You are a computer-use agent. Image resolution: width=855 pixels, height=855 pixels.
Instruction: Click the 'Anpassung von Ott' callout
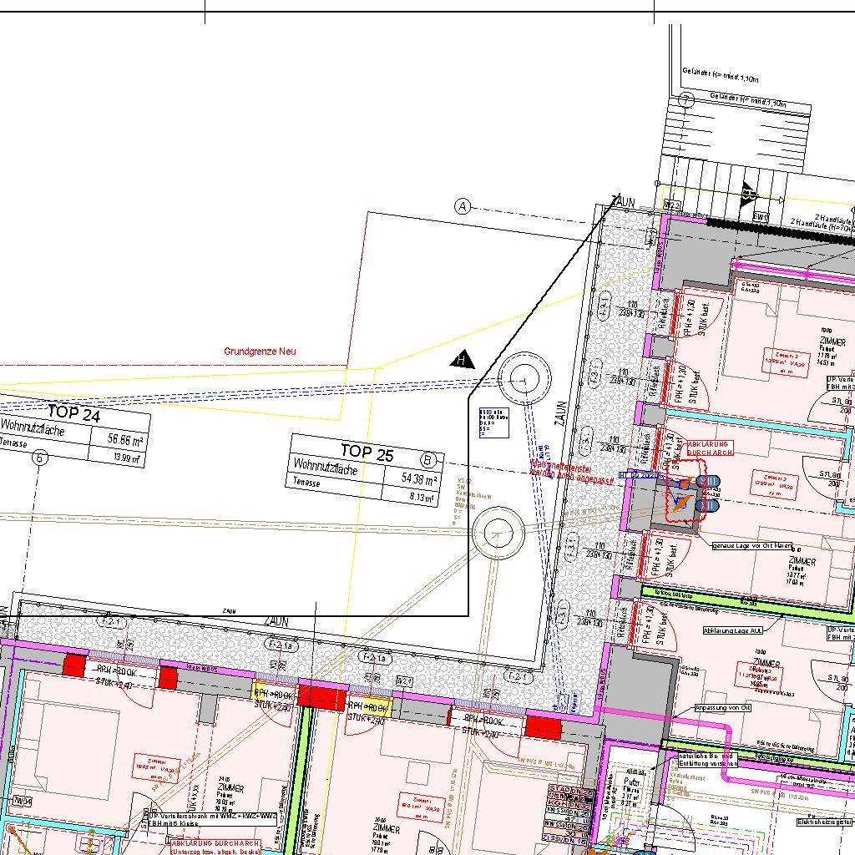point(723,707)
